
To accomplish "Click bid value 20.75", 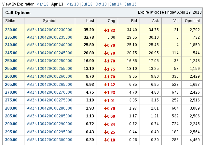I will coord(132,53).
